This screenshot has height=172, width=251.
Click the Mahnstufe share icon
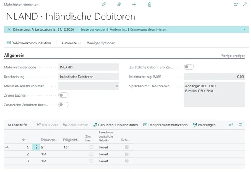click(231, 125)
